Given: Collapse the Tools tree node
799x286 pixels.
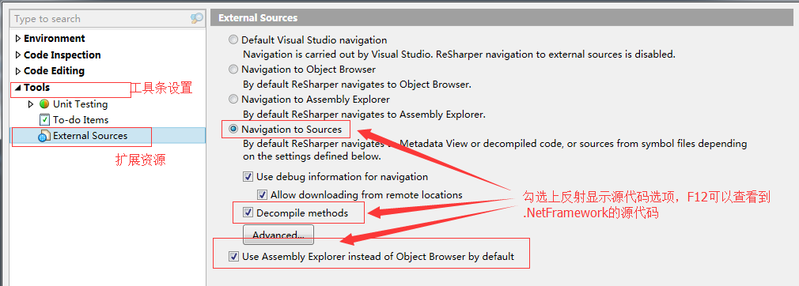Looking at the screenshot, I should point(18,88).
